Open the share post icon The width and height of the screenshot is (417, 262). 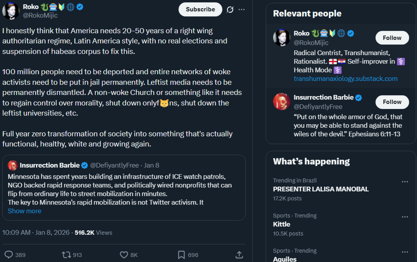(x=239, y=255)
